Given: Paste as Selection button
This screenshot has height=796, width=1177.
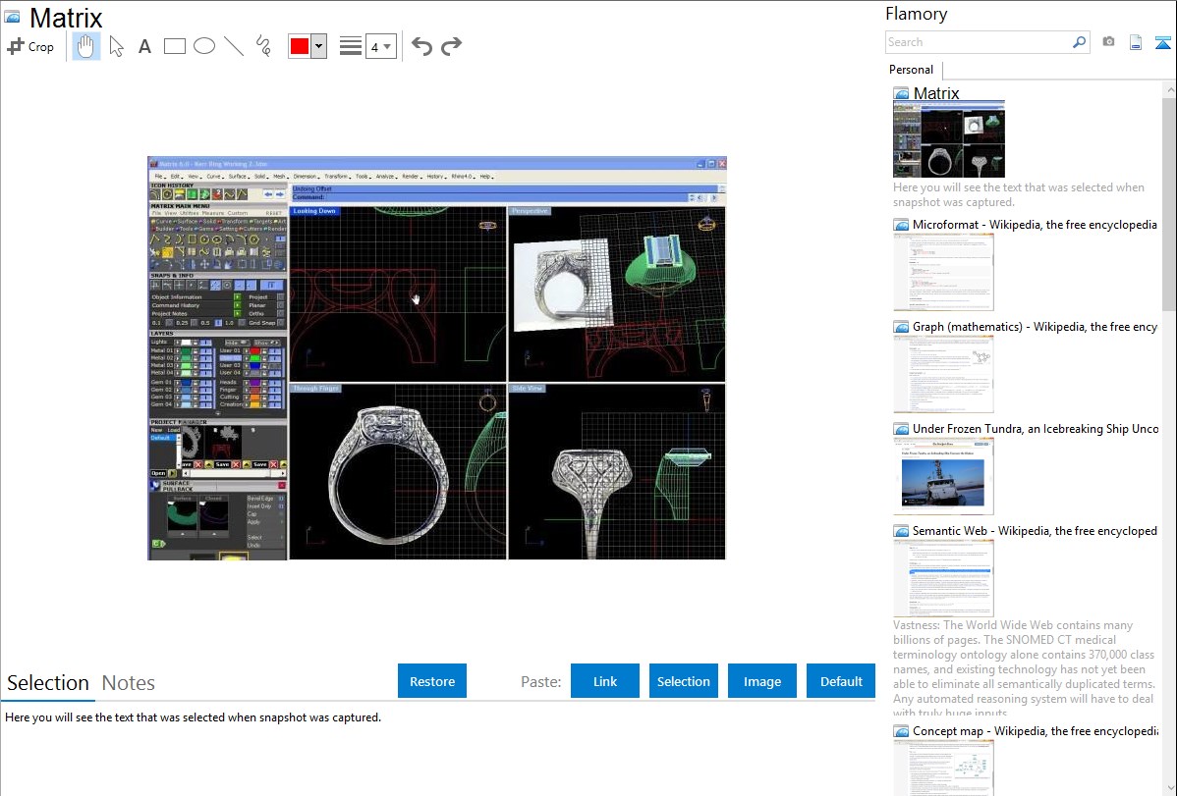Looking at the screenshot, I should coord(683,681).
